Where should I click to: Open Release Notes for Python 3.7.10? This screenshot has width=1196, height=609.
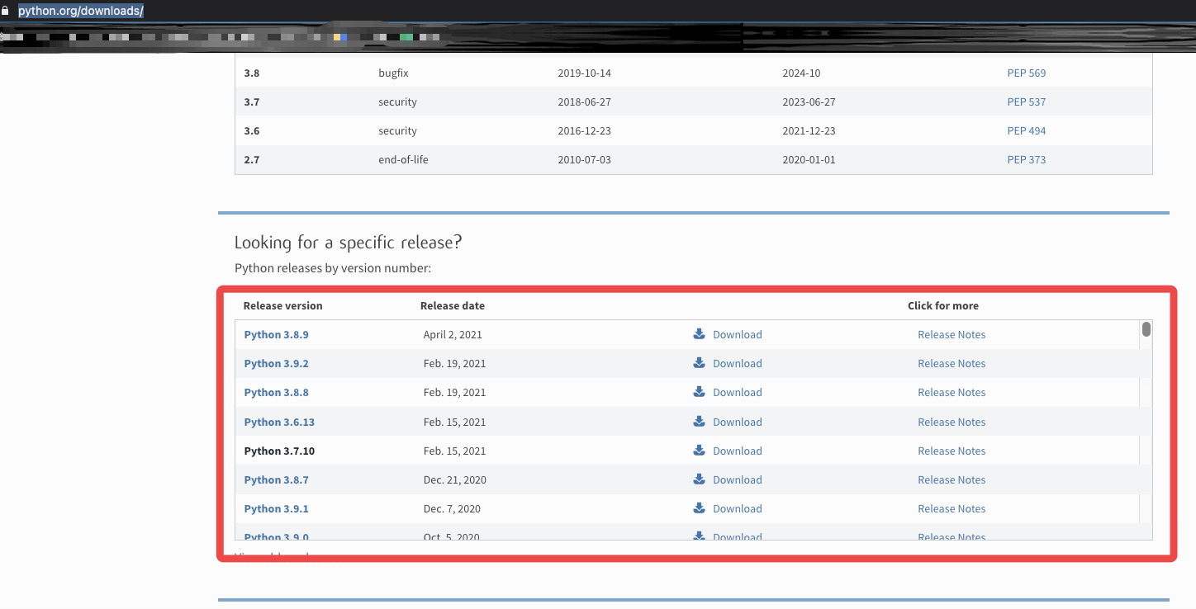[x=952, y=451]
